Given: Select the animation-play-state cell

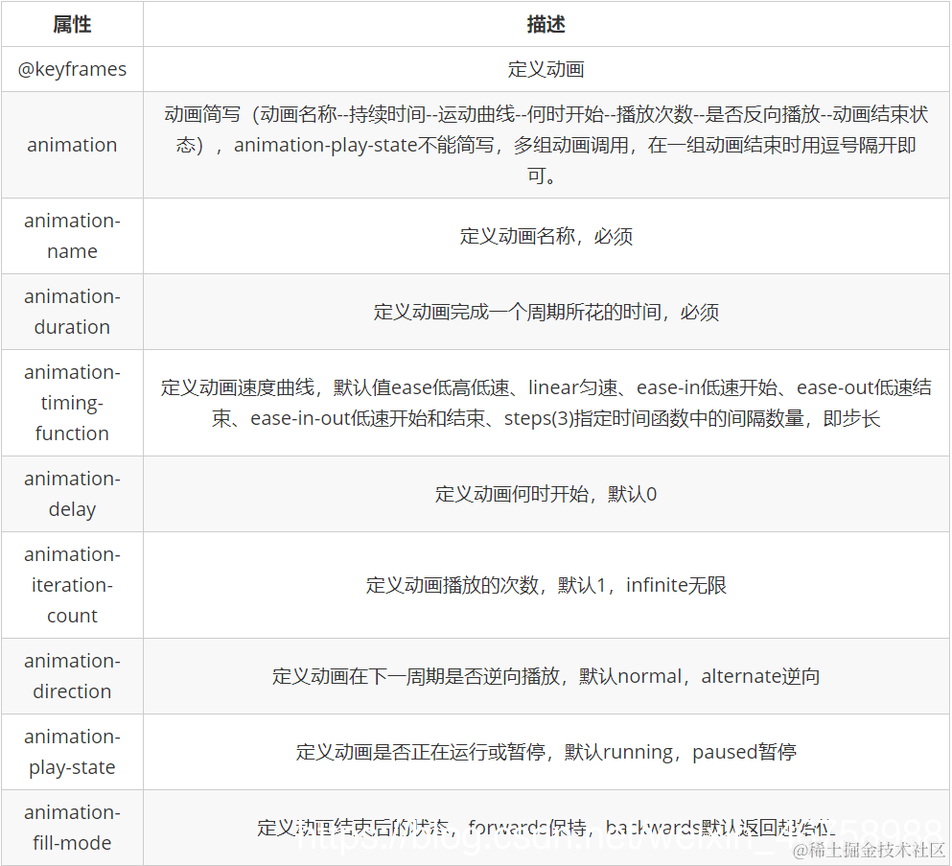Looking at the screenshot, I should point(72,752).
